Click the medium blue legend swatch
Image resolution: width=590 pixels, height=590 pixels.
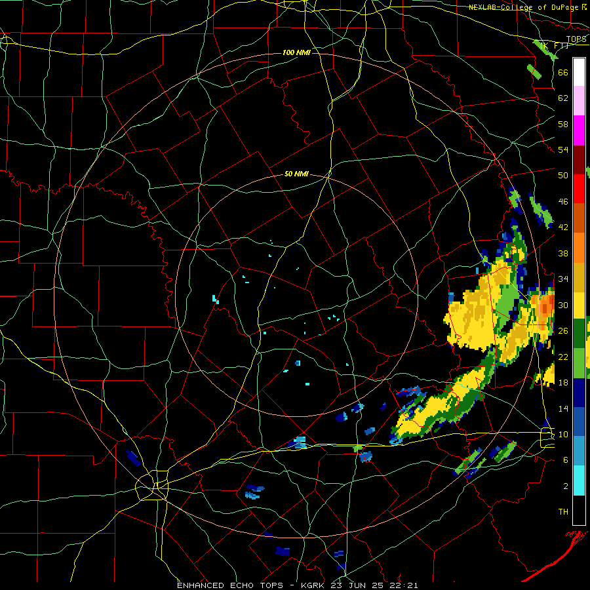[x=579, y=422]
